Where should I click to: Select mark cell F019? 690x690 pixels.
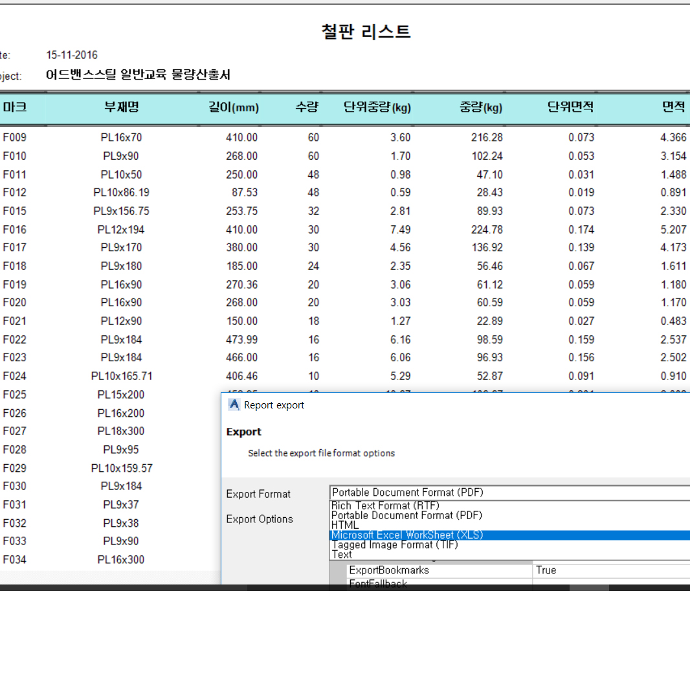(x=14, y=285)
